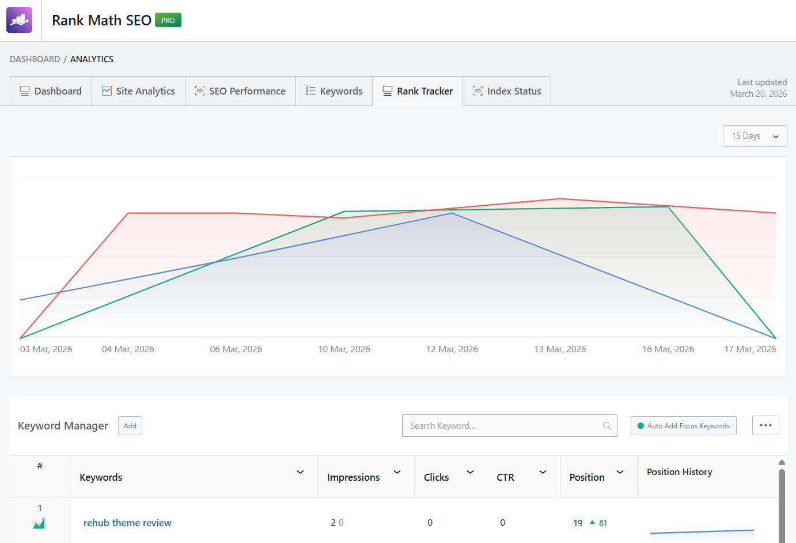Image resolution: width=796 pixels, height=543 pixels.
Task: Expand the Clicks column chevron
Action: [x=470, y=472]
